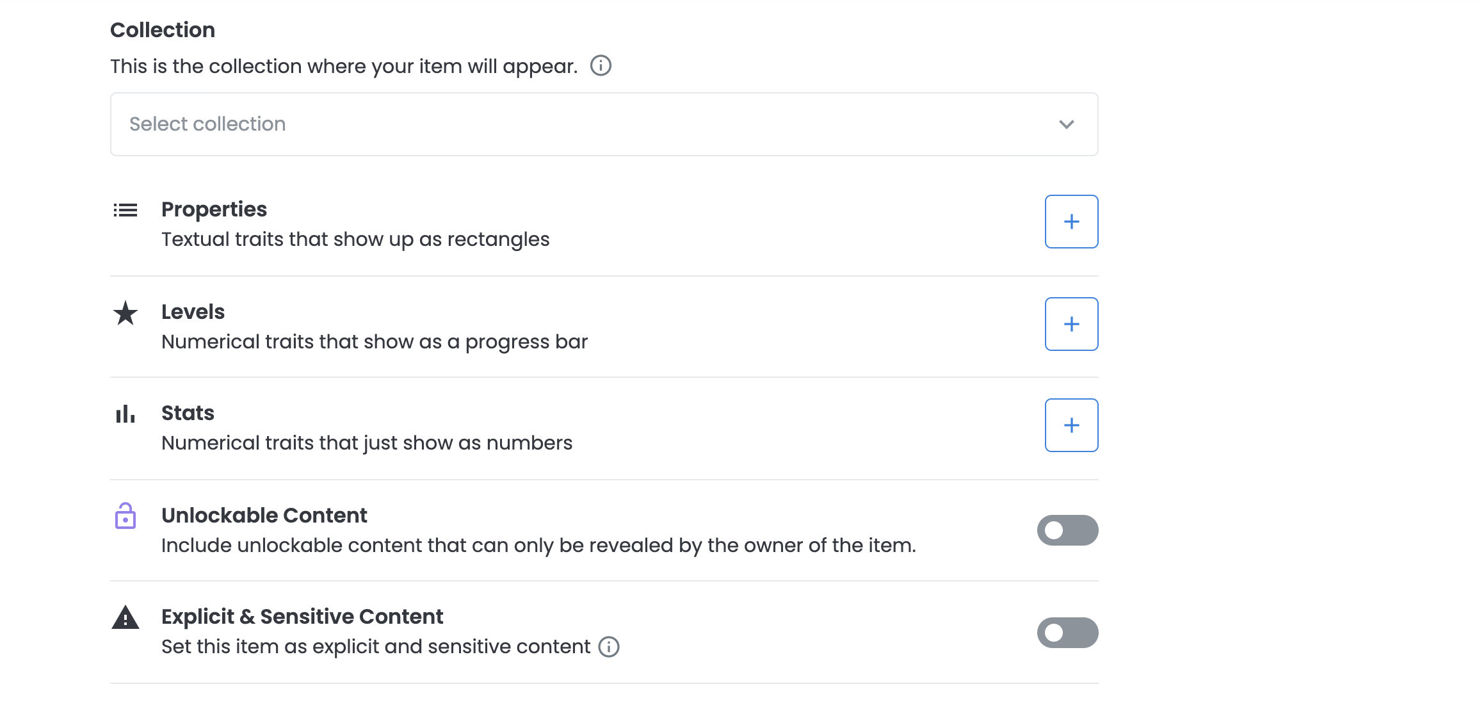
Task: Click the Properties list icon
Action: click(125, 210)
